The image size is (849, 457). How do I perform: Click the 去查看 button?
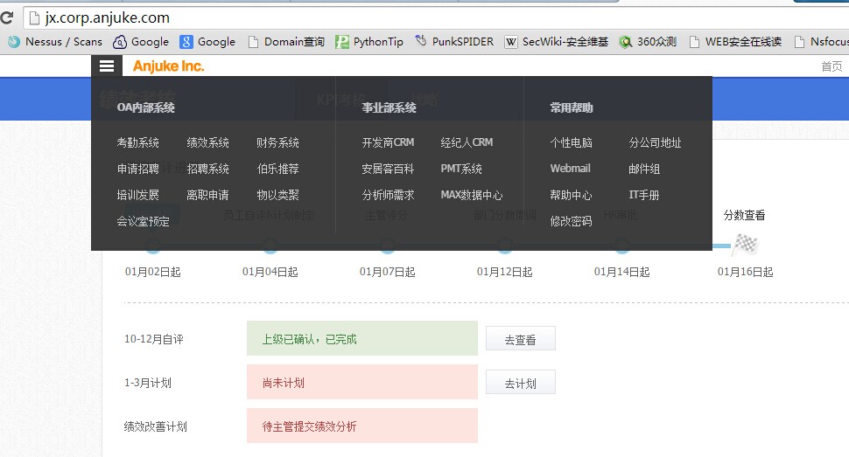[x=520, y=338]
